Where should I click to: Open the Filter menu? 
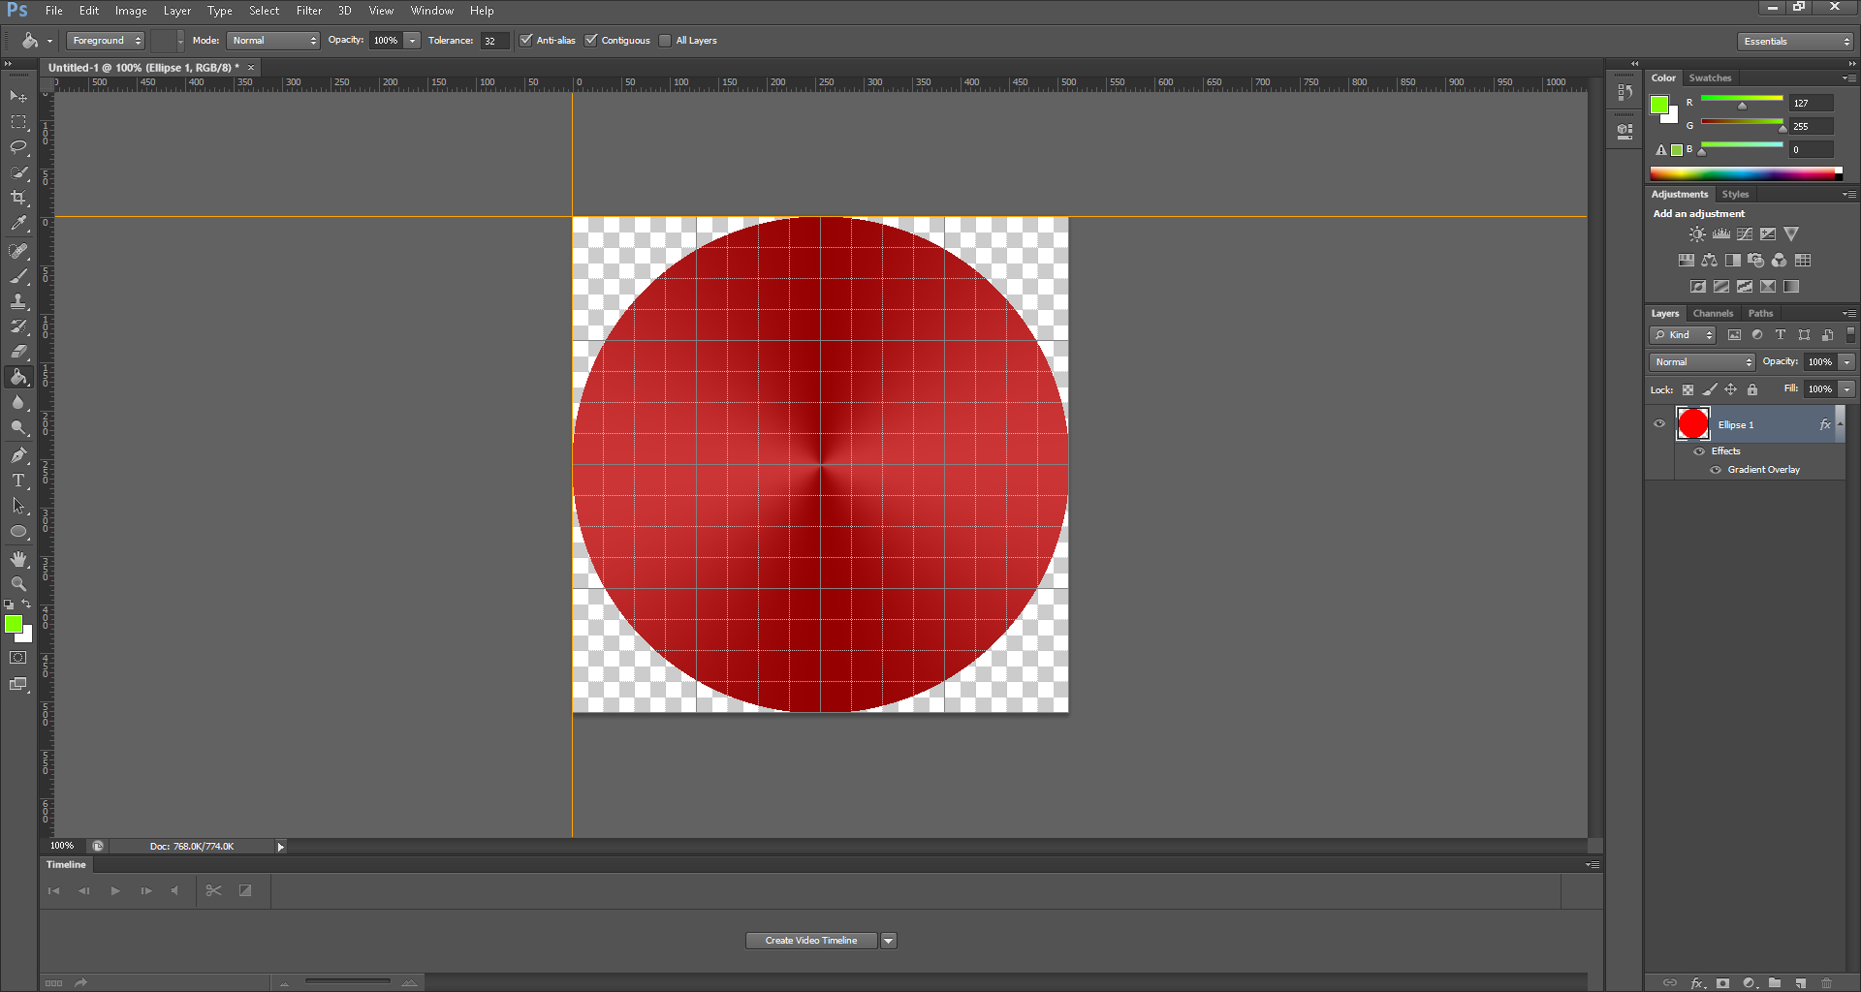(308, 11)
